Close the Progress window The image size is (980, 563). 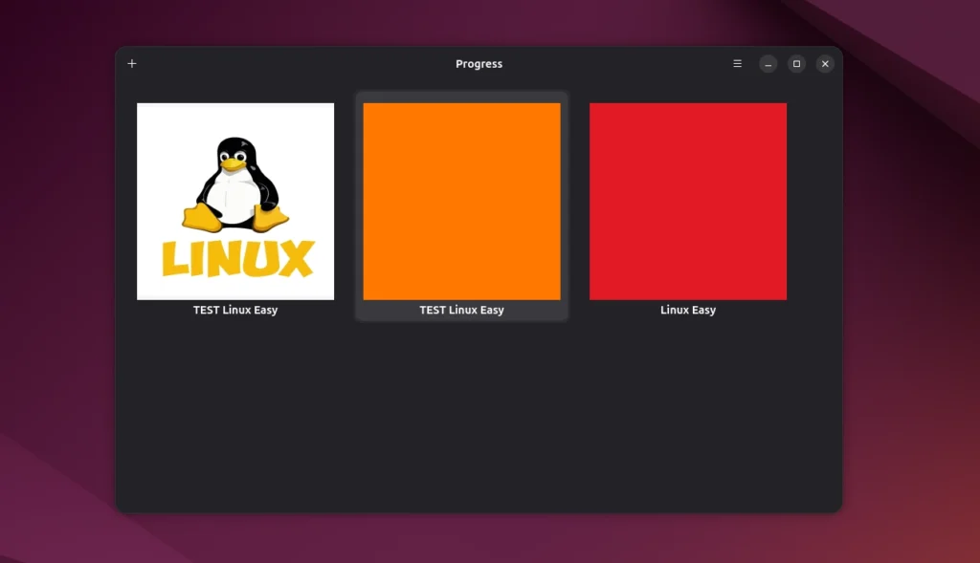click(825, 63)
